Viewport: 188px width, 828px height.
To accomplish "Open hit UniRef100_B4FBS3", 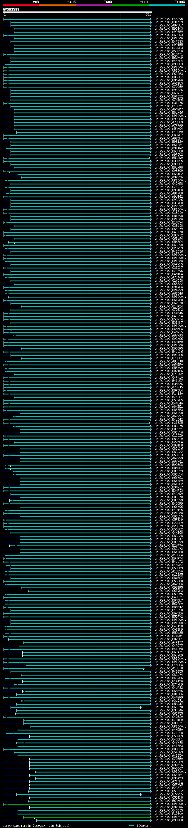I will tap(169, 41).
